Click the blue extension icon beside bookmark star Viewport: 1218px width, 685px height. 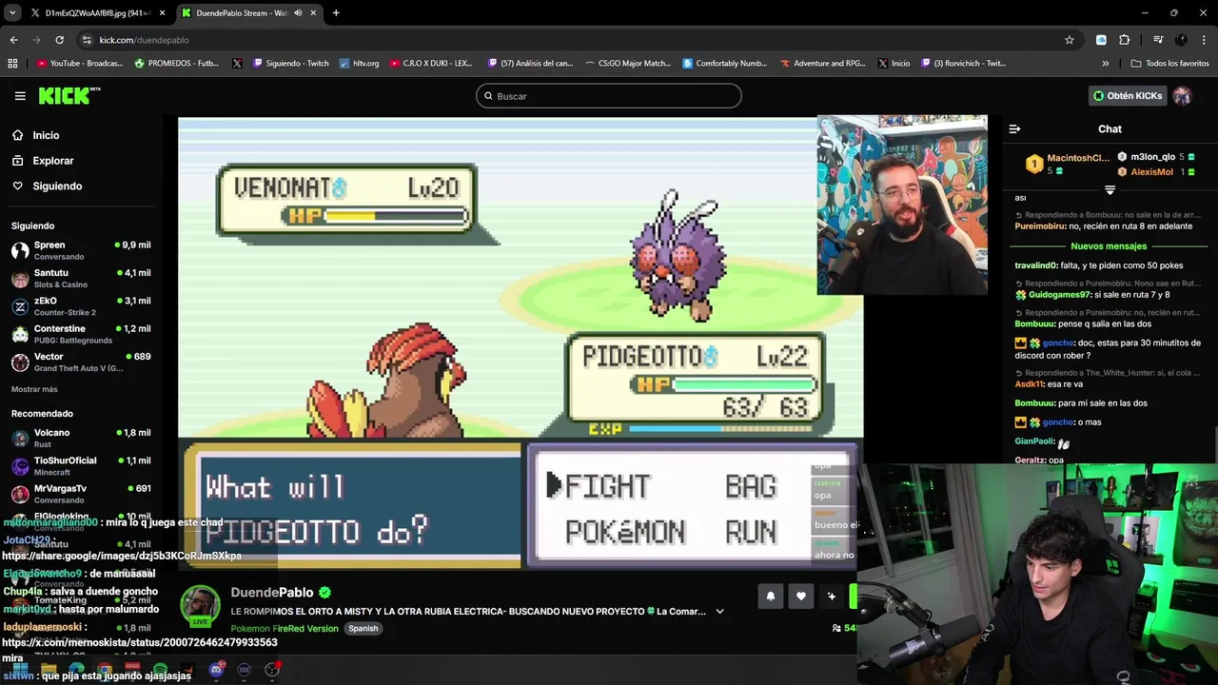click(x=1101, y=40)
